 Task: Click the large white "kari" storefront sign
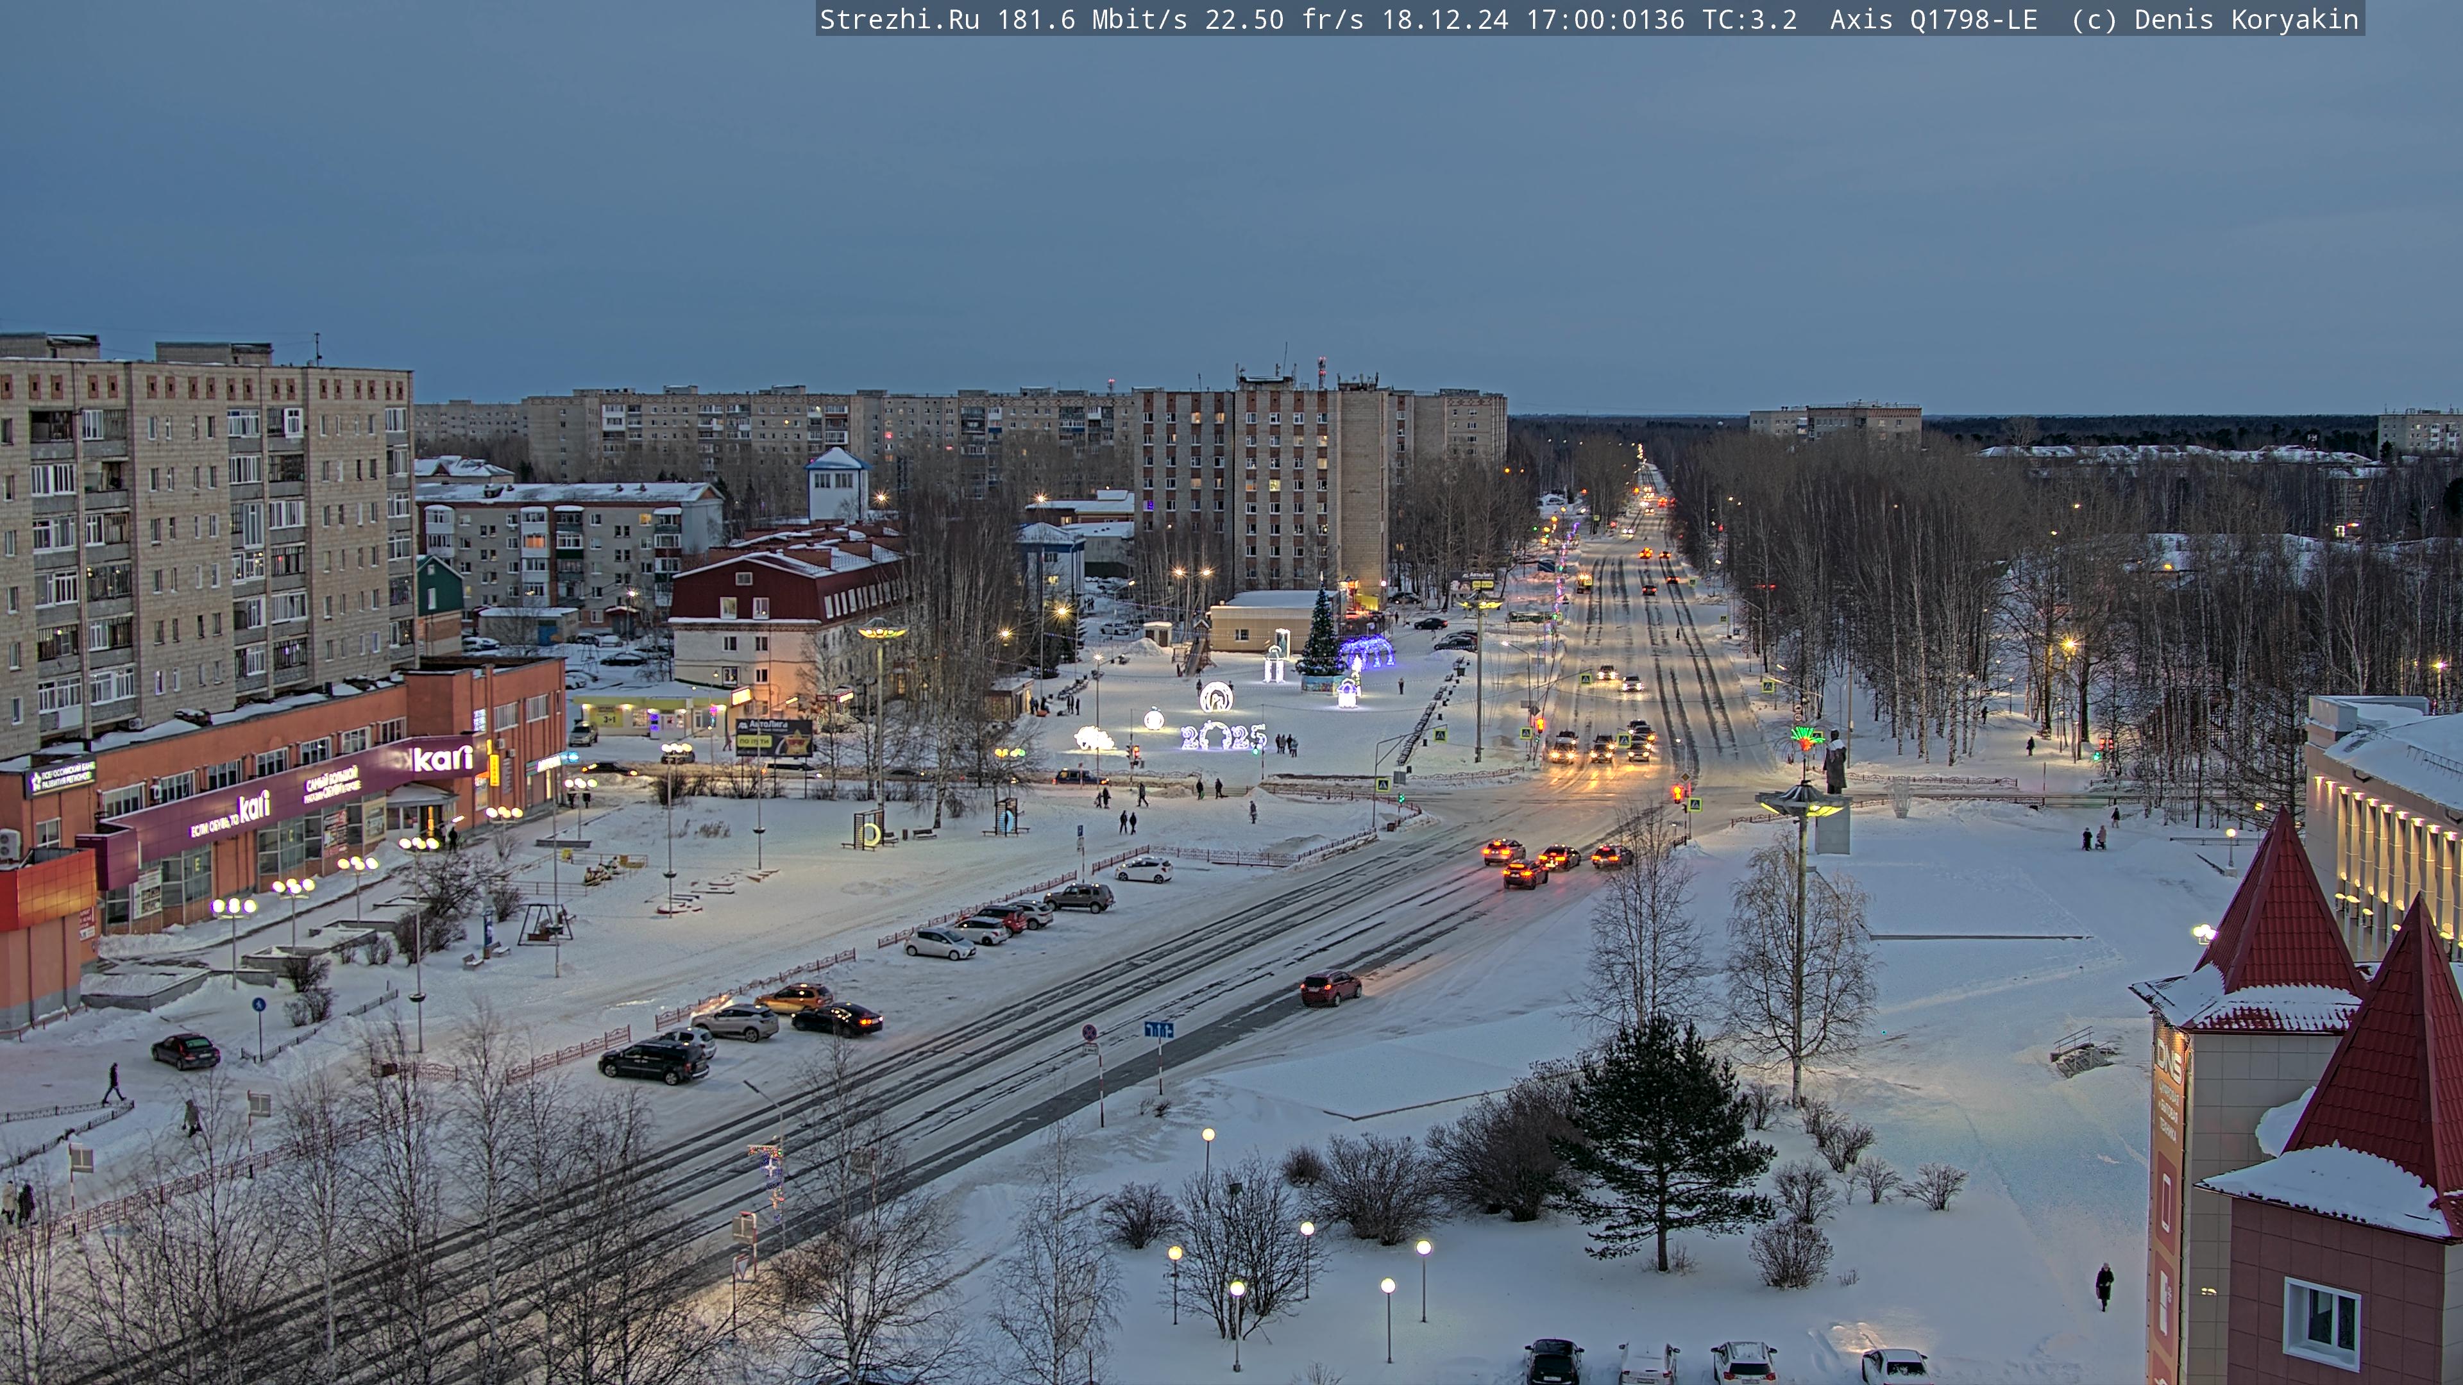443,759
